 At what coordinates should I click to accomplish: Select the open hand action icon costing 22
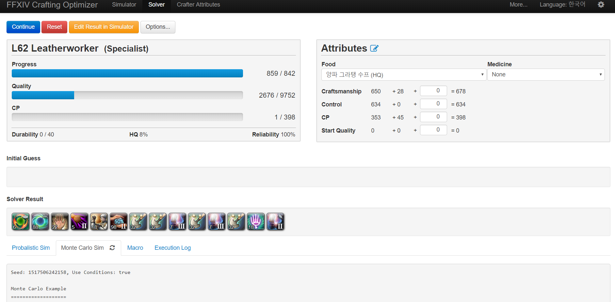tap(60, 222)
